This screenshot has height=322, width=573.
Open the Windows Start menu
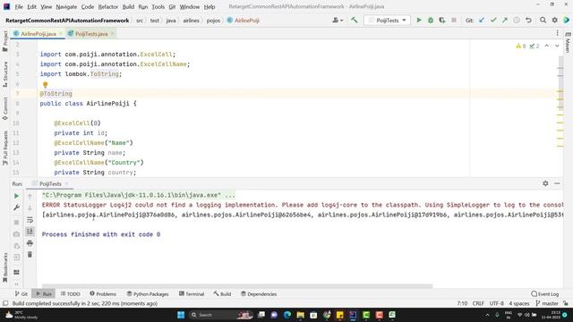pyautogui.click(x=181, y=315)
